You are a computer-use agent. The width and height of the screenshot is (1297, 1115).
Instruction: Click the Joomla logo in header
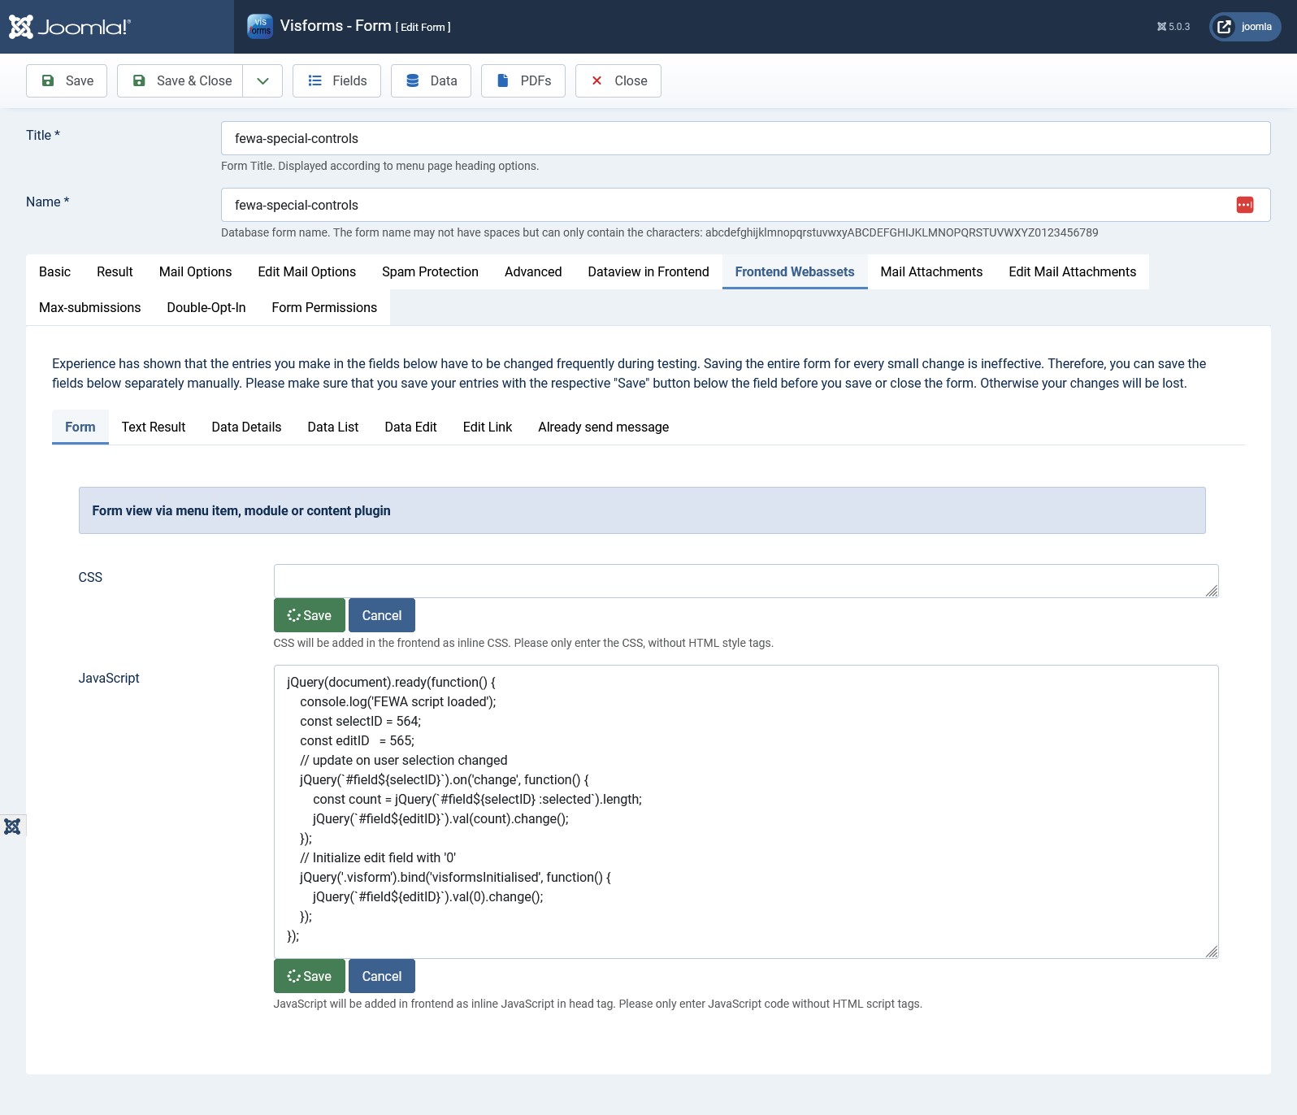70,27
